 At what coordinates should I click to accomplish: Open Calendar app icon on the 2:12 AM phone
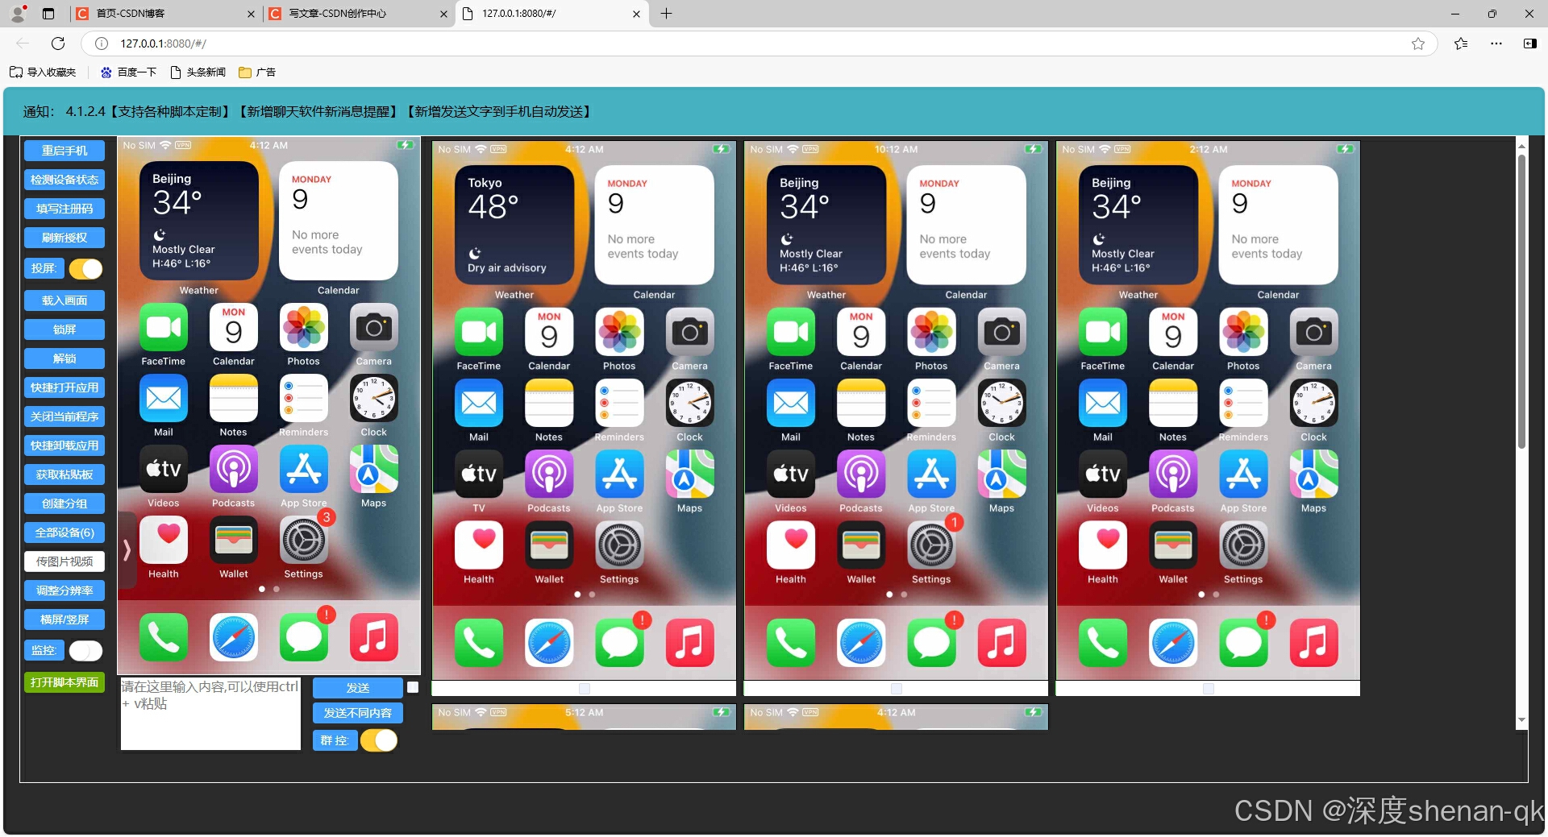click(x=1173, y=332)
